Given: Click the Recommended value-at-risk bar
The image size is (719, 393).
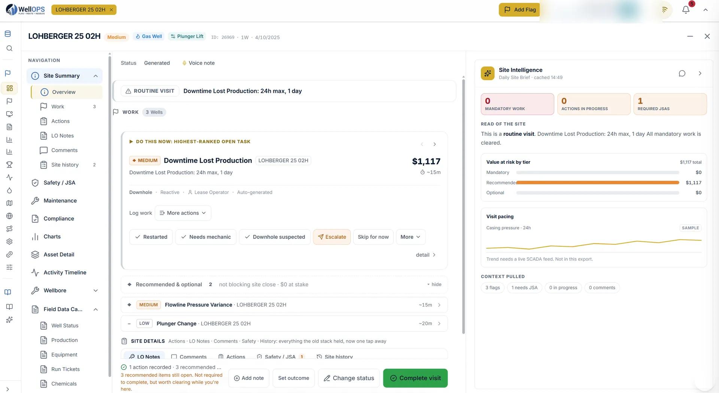Looking at the screenshot, I should pyautogui.click(x=597, y=182).
